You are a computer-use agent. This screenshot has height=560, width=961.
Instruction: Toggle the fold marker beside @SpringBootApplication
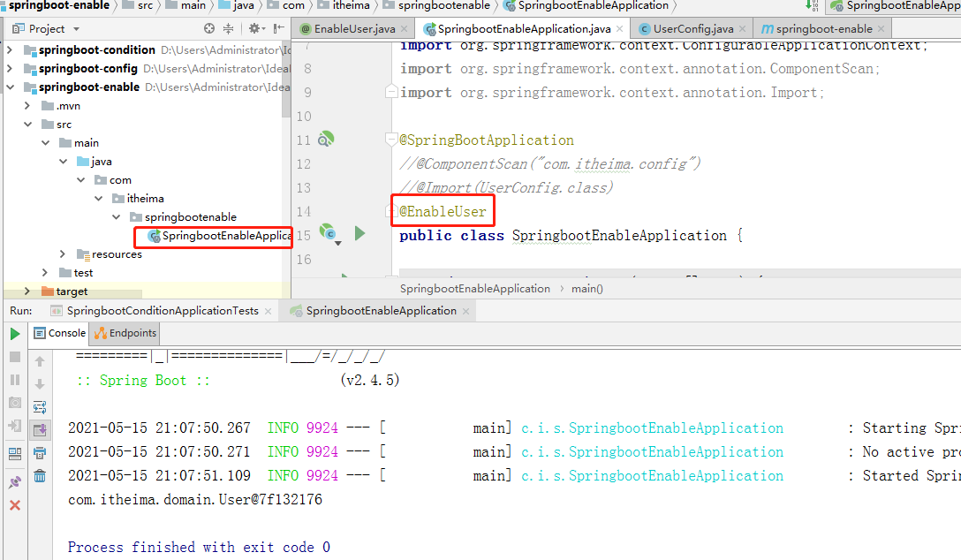pos(391,140)
